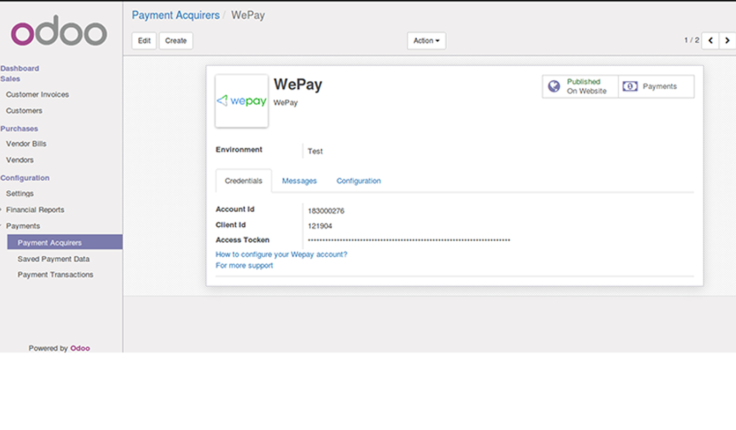Click the Payments money icon
The image size is (736, 430).
point(630,86)
